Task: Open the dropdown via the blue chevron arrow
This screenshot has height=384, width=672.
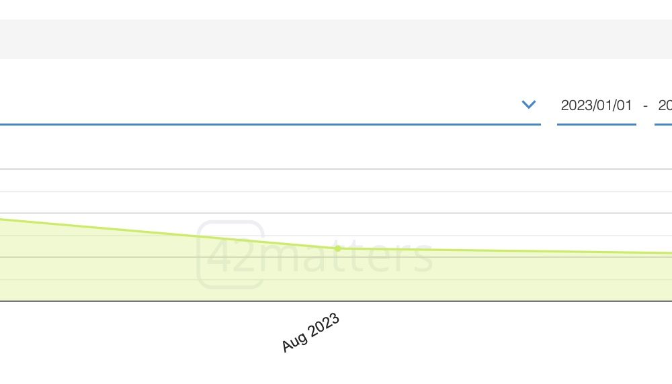Action: 528,105
